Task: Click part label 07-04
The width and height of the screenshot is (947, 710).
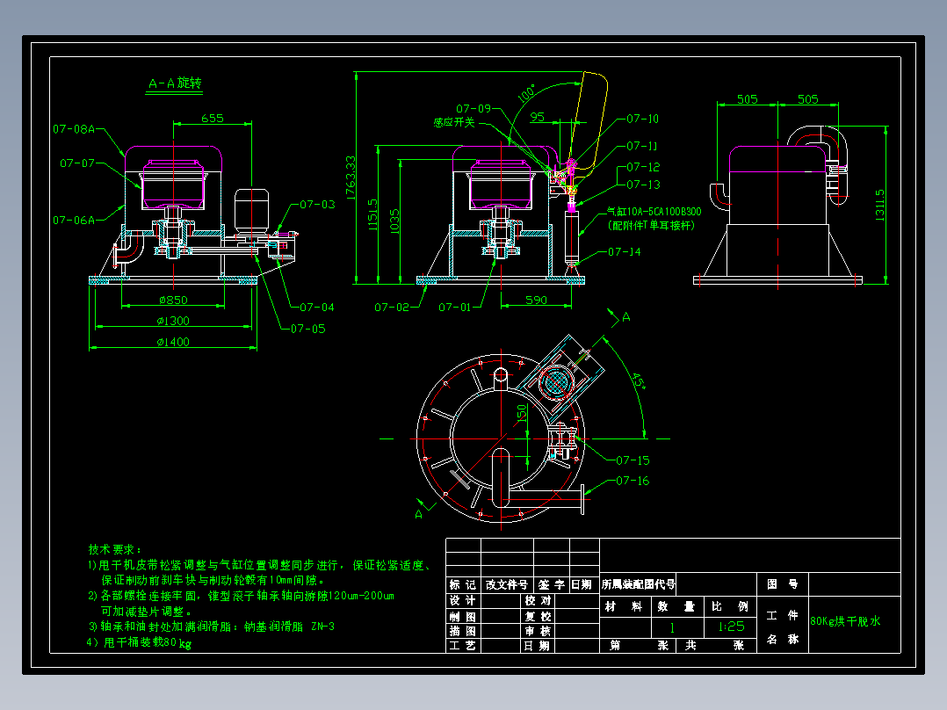Action: [317, 307]
